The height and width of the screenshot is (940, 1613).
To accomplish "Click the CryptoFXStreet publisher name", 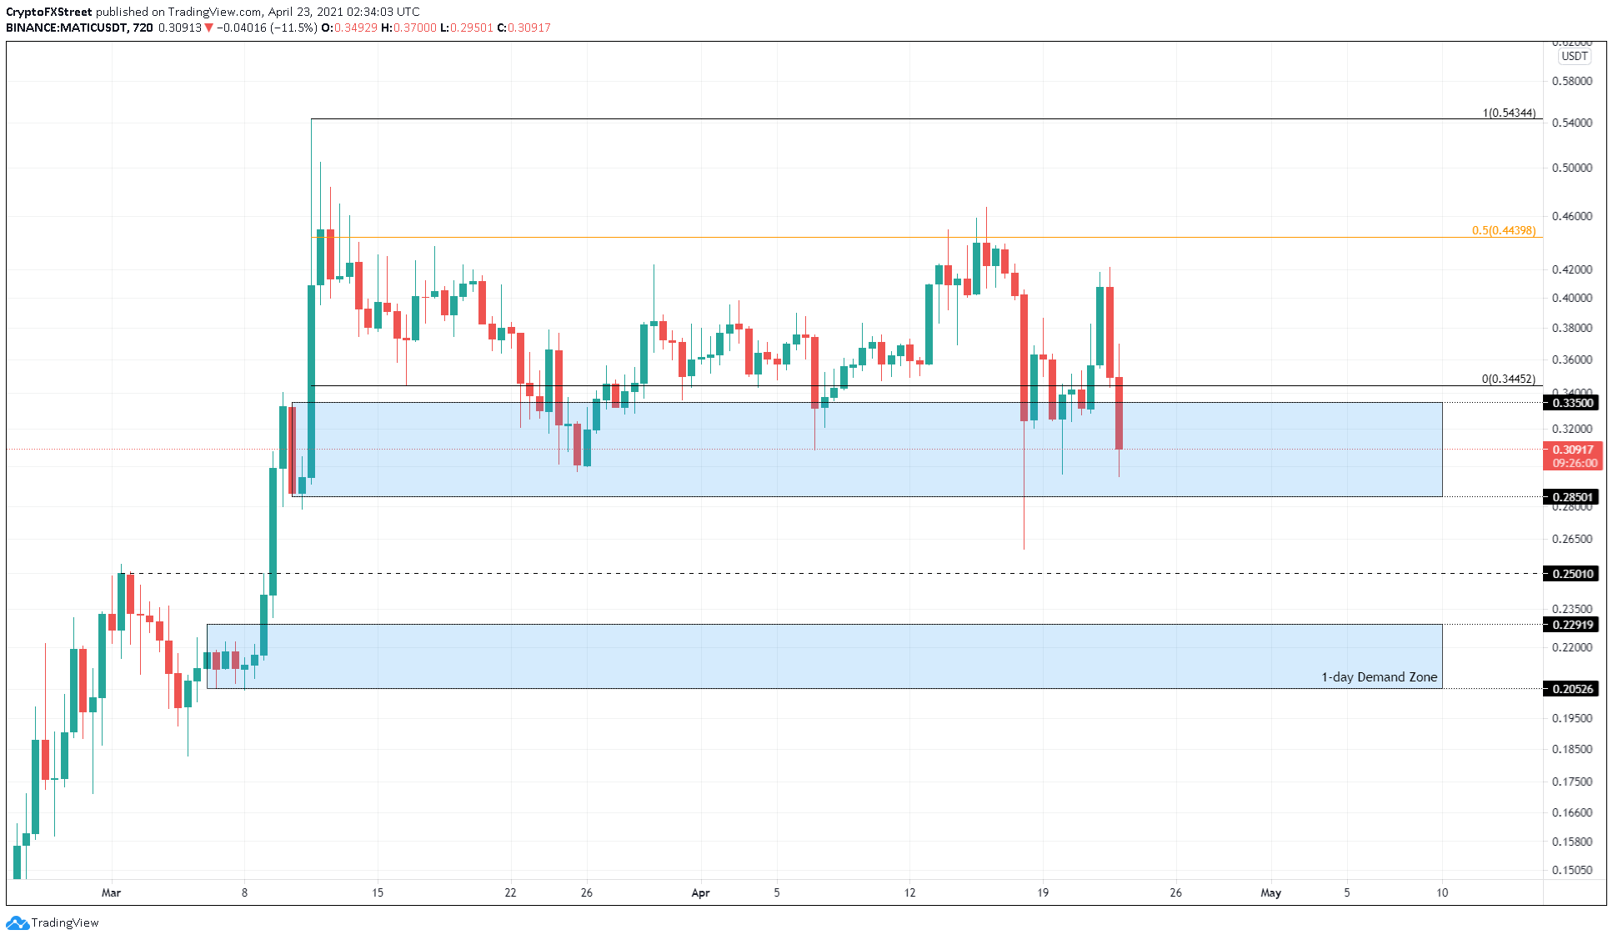I will [x=49, y=12].
